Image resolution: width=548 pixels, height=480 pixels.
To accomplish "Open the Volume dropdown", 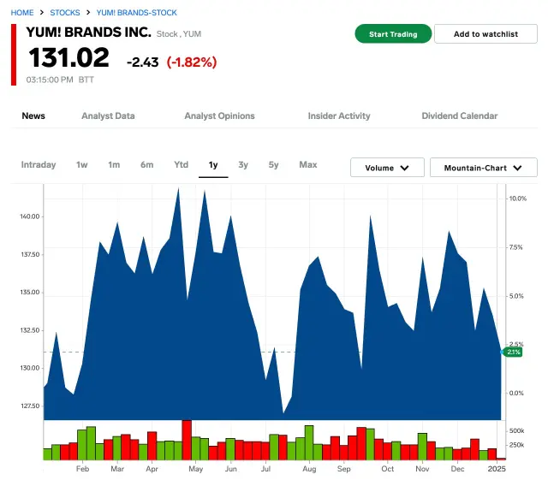I will 387,168.
